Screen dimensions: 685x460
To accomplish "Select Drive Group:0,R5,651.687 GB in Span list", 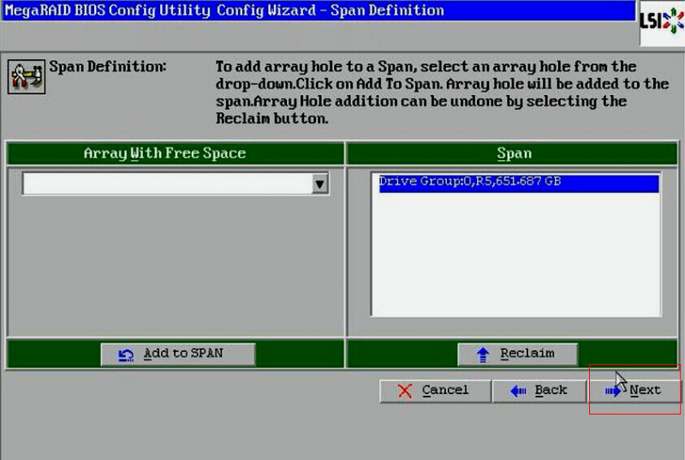I will [x=469, y=182].
